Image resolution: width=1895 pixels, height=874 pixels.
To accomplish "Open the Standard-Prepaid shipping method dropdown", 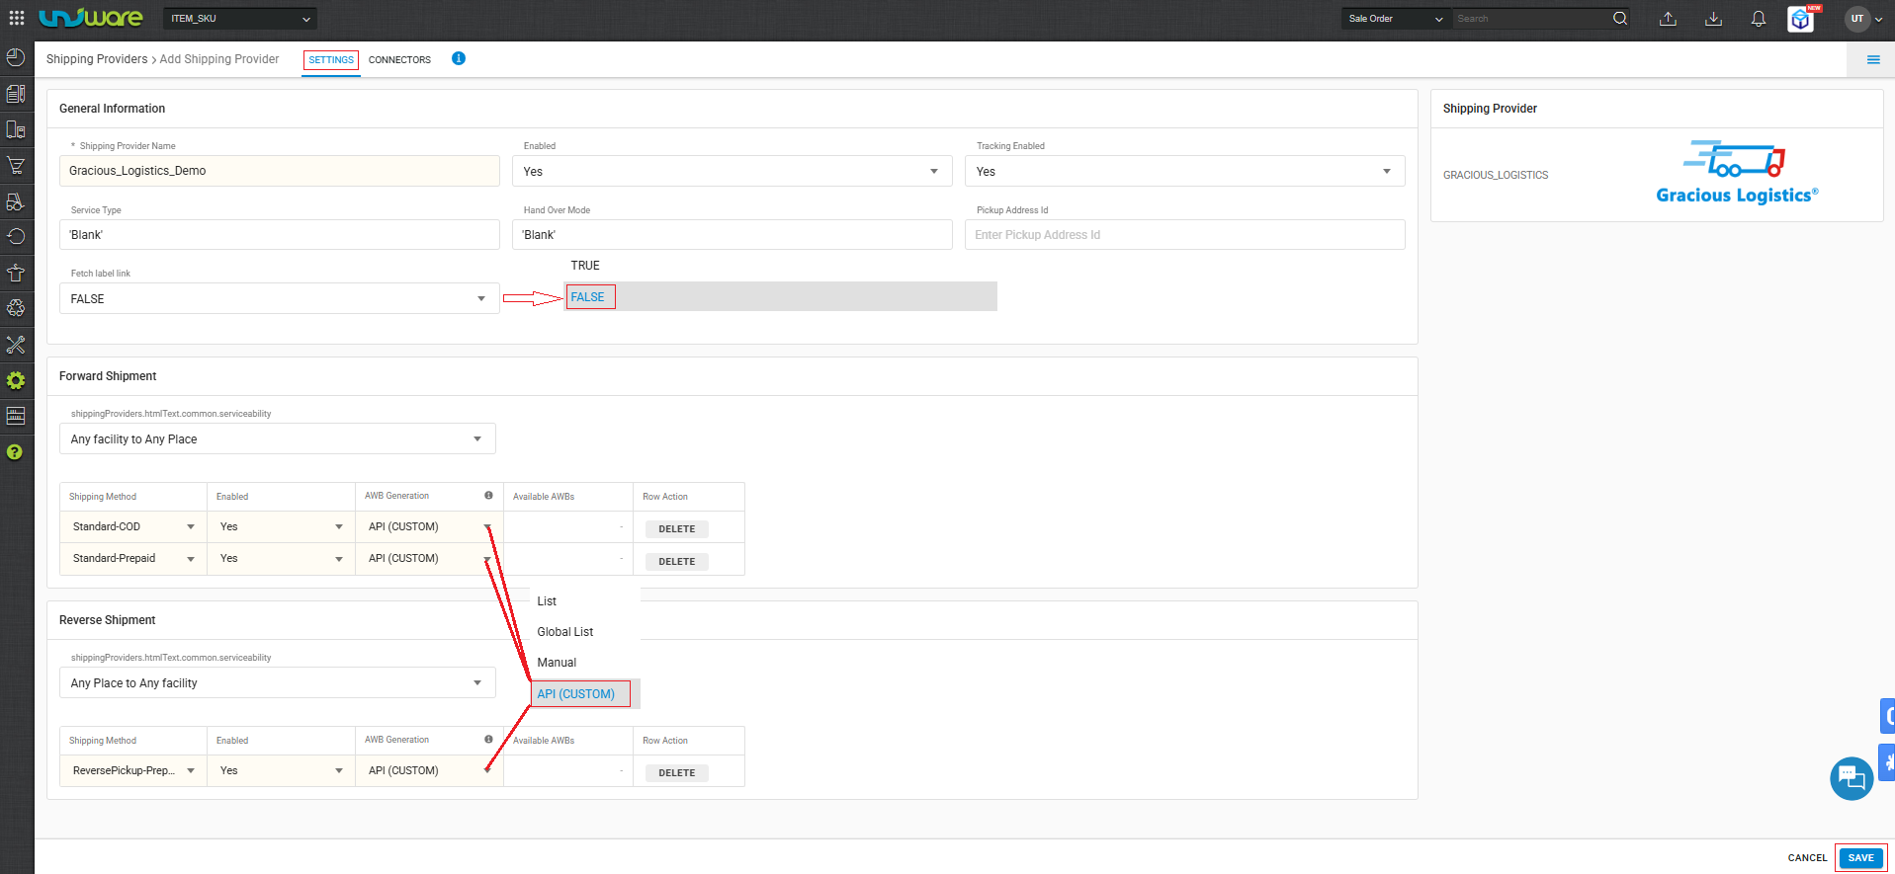I will click(133, 558).
